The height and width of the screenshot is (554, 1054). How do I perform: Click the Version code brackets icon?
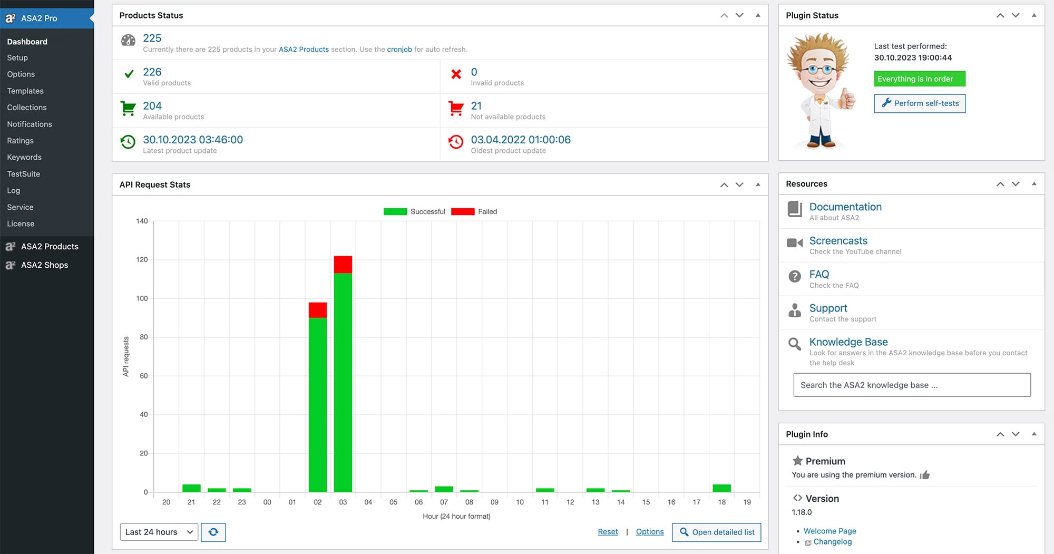[x=797, y=498]
